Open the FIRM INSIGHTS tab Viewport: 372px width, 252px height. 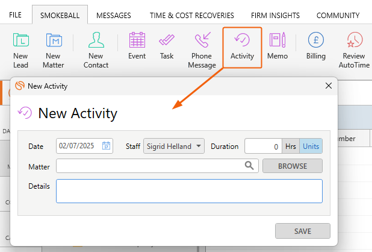(x=275, y=16)
